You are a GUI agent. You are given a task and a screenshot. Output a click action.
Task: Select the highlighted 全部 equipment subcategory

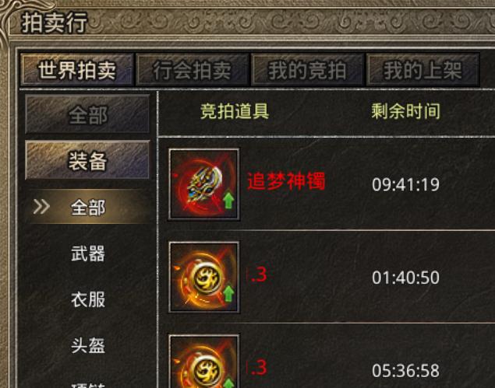87,208
